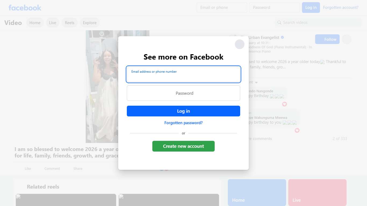
Task: Click the verified badge beside Urban Evangelist
Action: point(282,38)
